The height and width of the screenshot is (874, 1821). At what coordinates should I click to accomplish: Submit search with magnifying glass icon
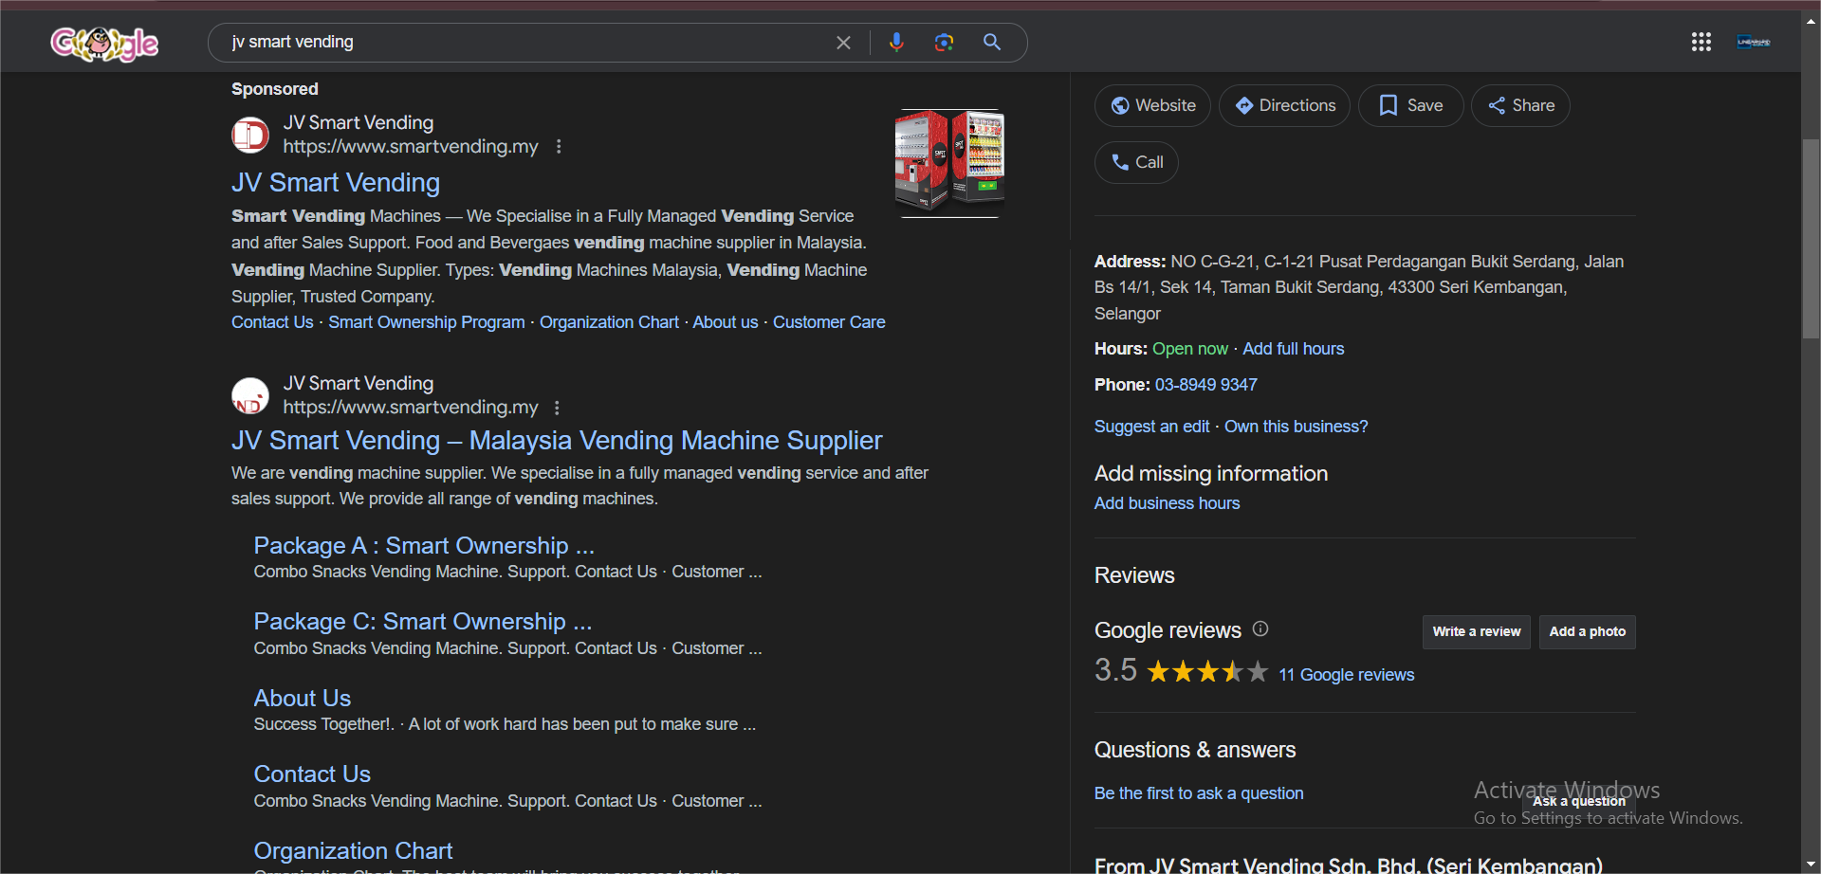[x=992, y=43]
